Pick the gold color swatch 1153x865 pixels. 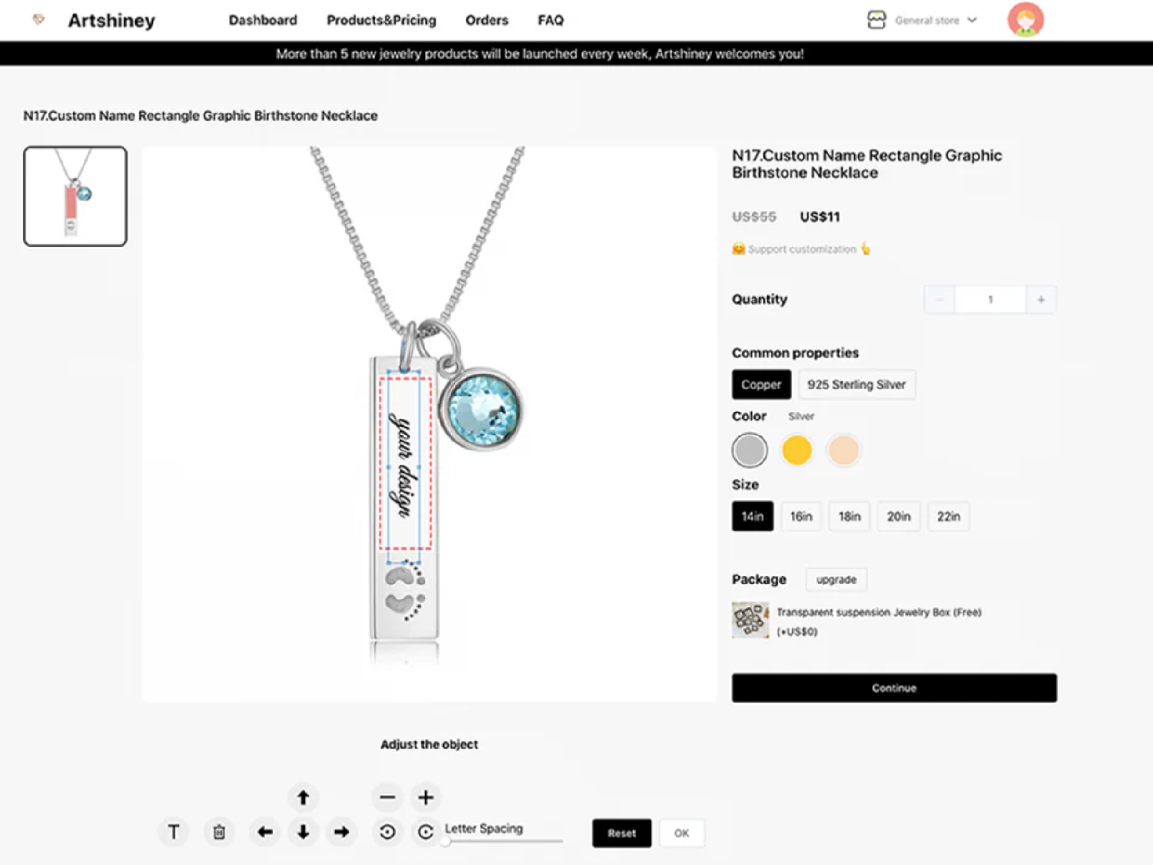(x=797, y=450)
